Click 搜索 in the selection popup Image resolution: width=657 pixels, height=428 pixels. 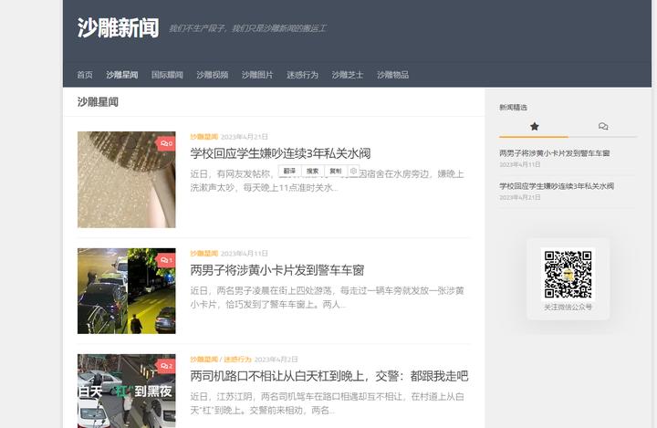pos(313,171)
